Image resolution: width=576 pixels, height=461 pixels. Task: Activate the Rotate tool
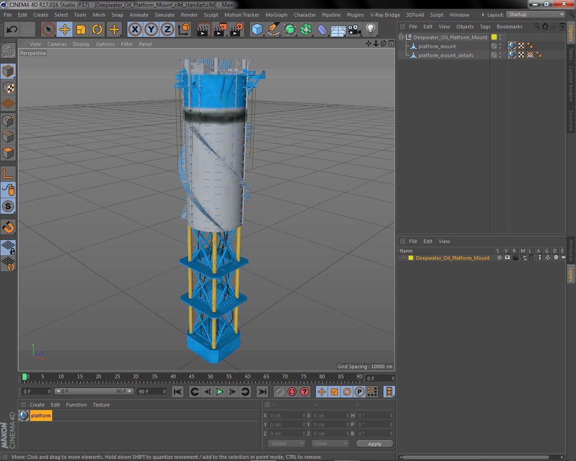(x=97, y=30)
